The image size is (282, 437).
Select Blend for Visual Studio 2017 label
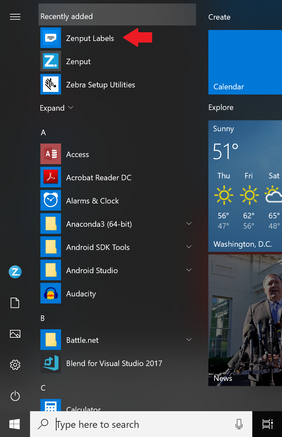point(114,363)
